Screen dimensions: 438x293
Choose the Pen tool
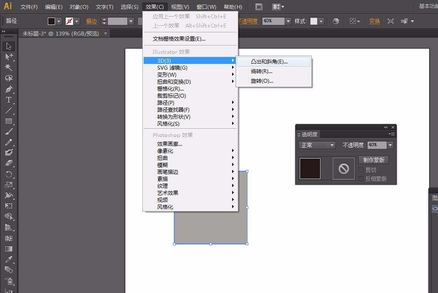pyautogui.click(x=8, y=89)
